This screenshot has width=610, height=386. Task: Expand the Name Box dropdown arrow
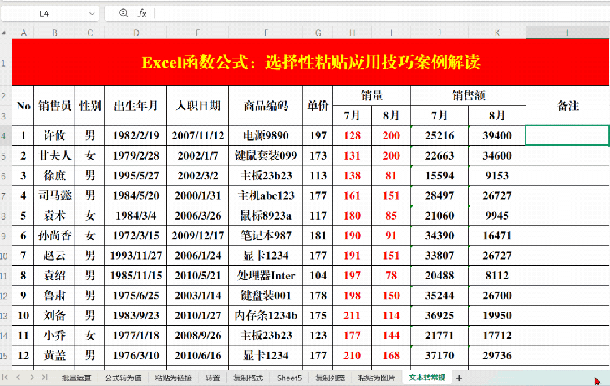tap(92, 14)
